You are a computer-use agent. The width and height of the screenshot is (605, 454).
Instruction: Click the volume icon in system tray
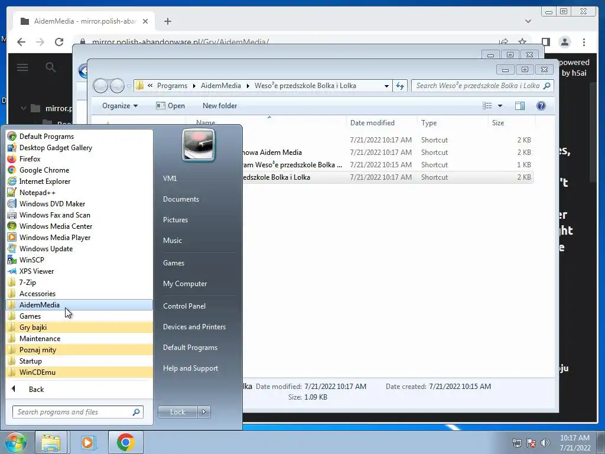[545, 443]
